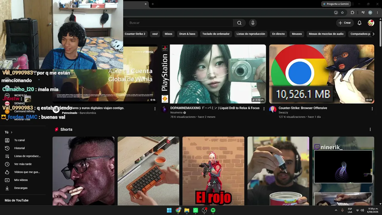The height and width of the screenshot is (215, 382).
Task: Open the Historial clock icon
Action: tap(7, 148)
